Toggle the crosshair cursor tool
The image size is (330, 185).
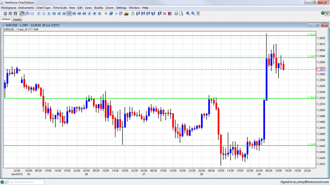(106, 14)
